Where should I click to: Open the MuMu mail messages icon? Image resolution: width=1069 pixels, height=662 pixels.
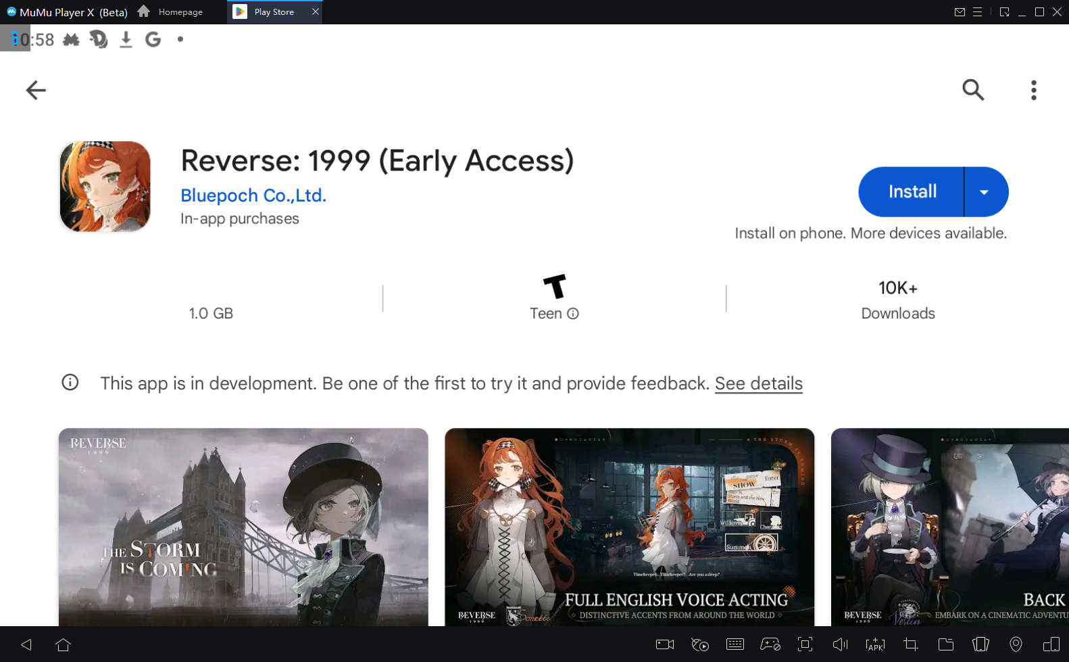960,12
